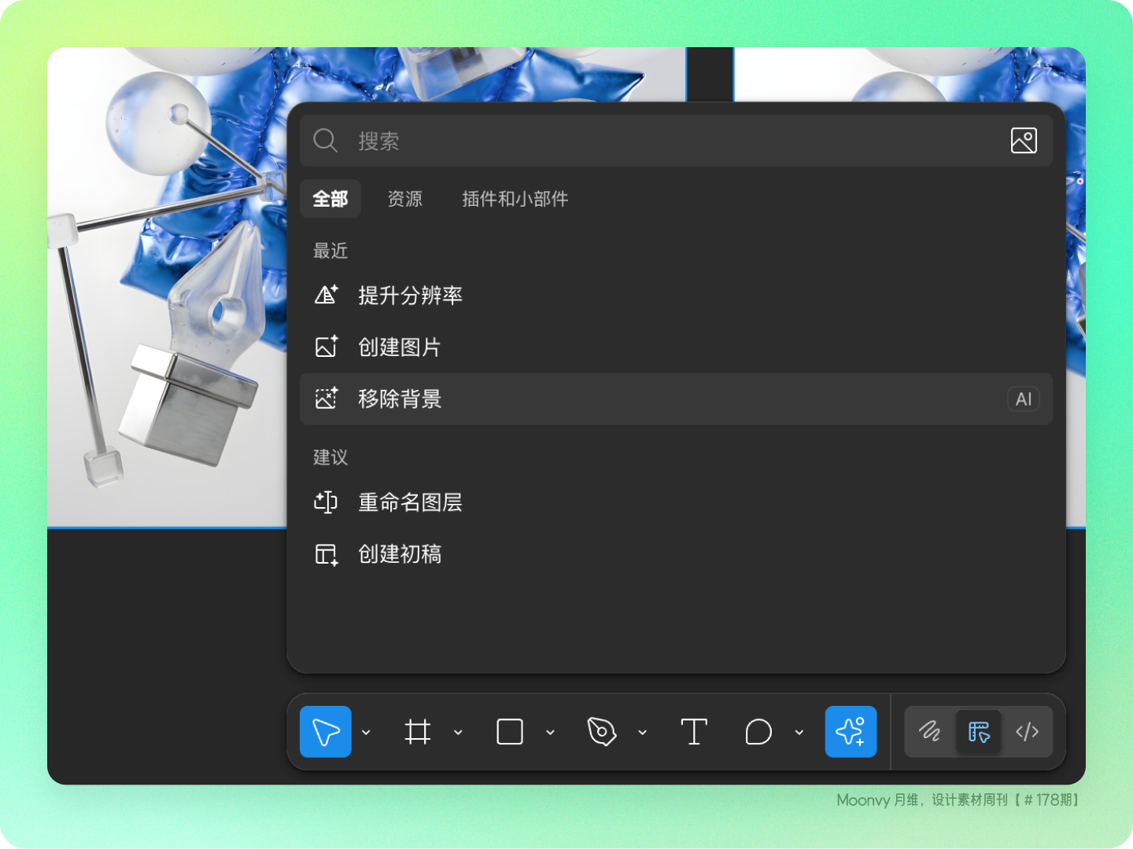Choose 移除背景 from the recent list
The image size is (1133, 849).
pos(677,399)
